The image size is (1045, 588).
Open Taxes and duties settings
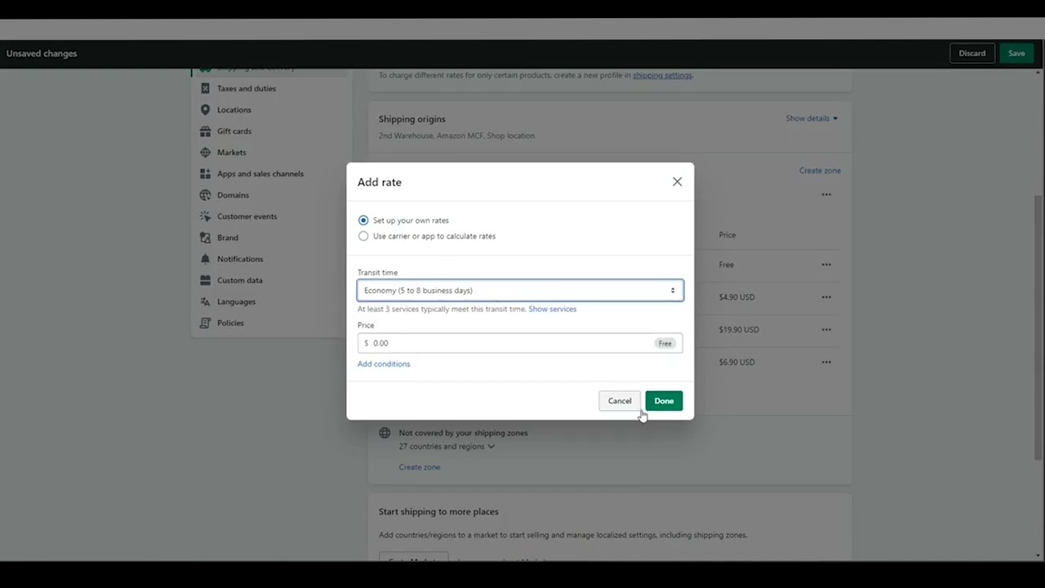tap(247, 88)
